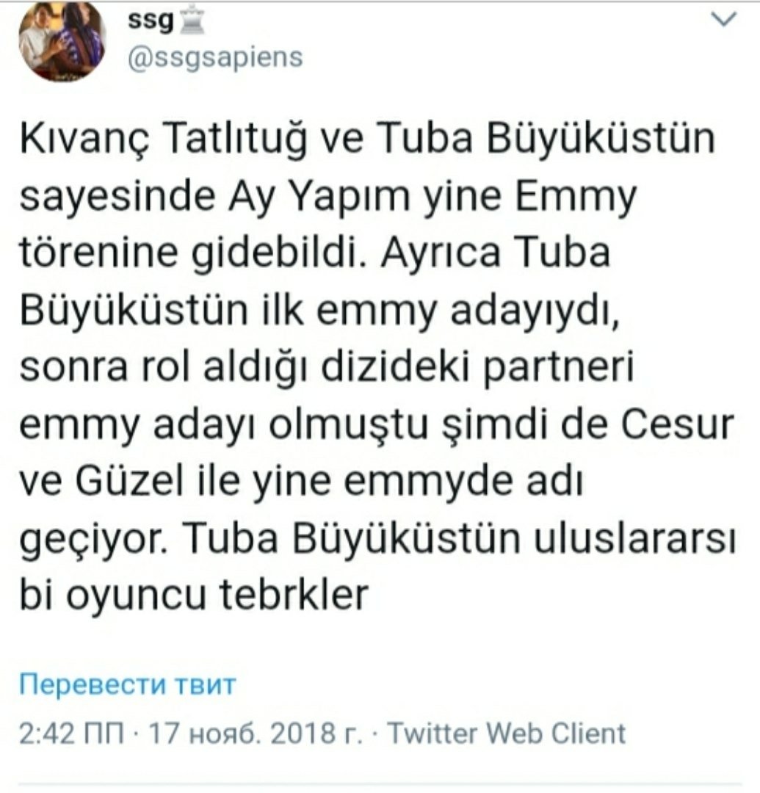Click the words Ay Yapım in tweet

(x=319, y=197)
